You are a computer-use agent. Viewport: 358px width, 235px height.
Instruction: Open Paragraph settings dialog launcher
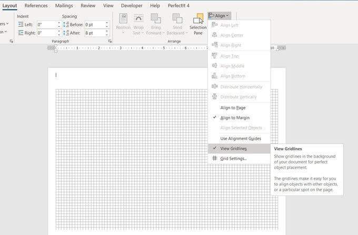(x=110, y=41)
